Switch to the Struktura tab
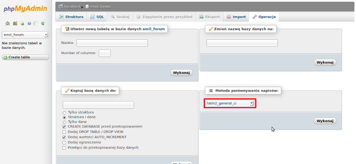 coord(71,17)
